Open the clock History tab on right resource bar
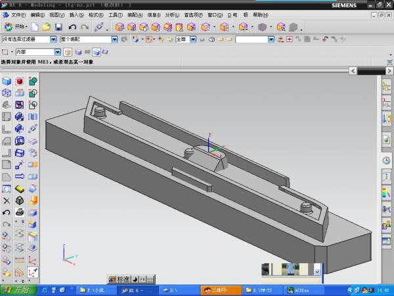The image size is (394, 296). [x=387, y=160]
